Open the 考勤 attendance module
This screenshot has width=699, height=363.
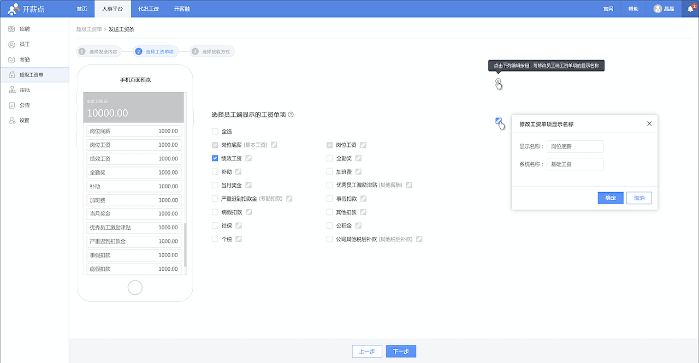coord(25,59)
